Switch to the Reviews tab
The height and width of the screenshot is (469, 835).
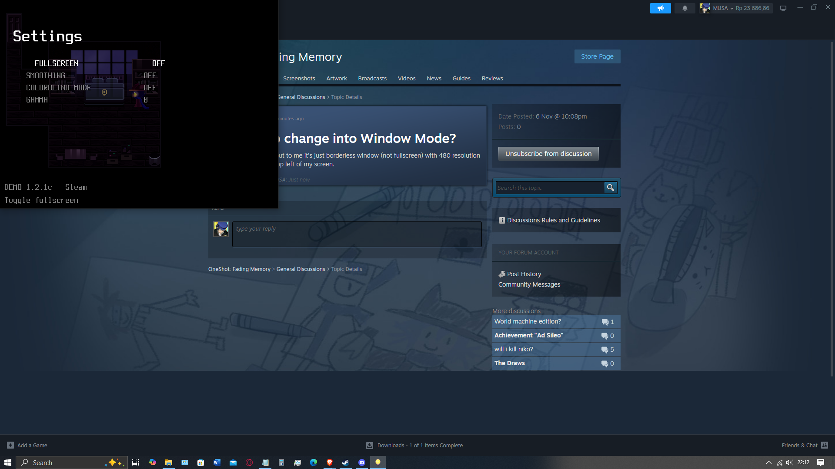[x=492, y=78]
